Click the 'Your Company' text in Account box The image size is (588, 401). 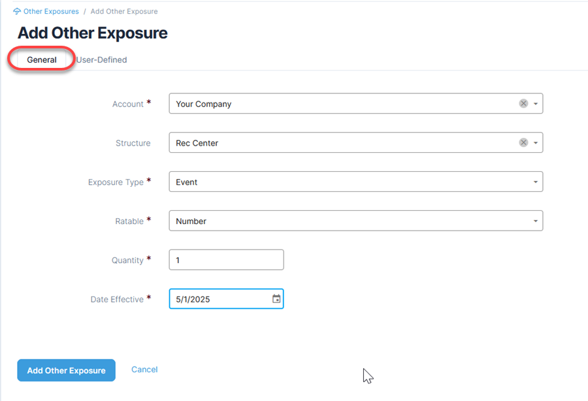click(x=204, y=104)
